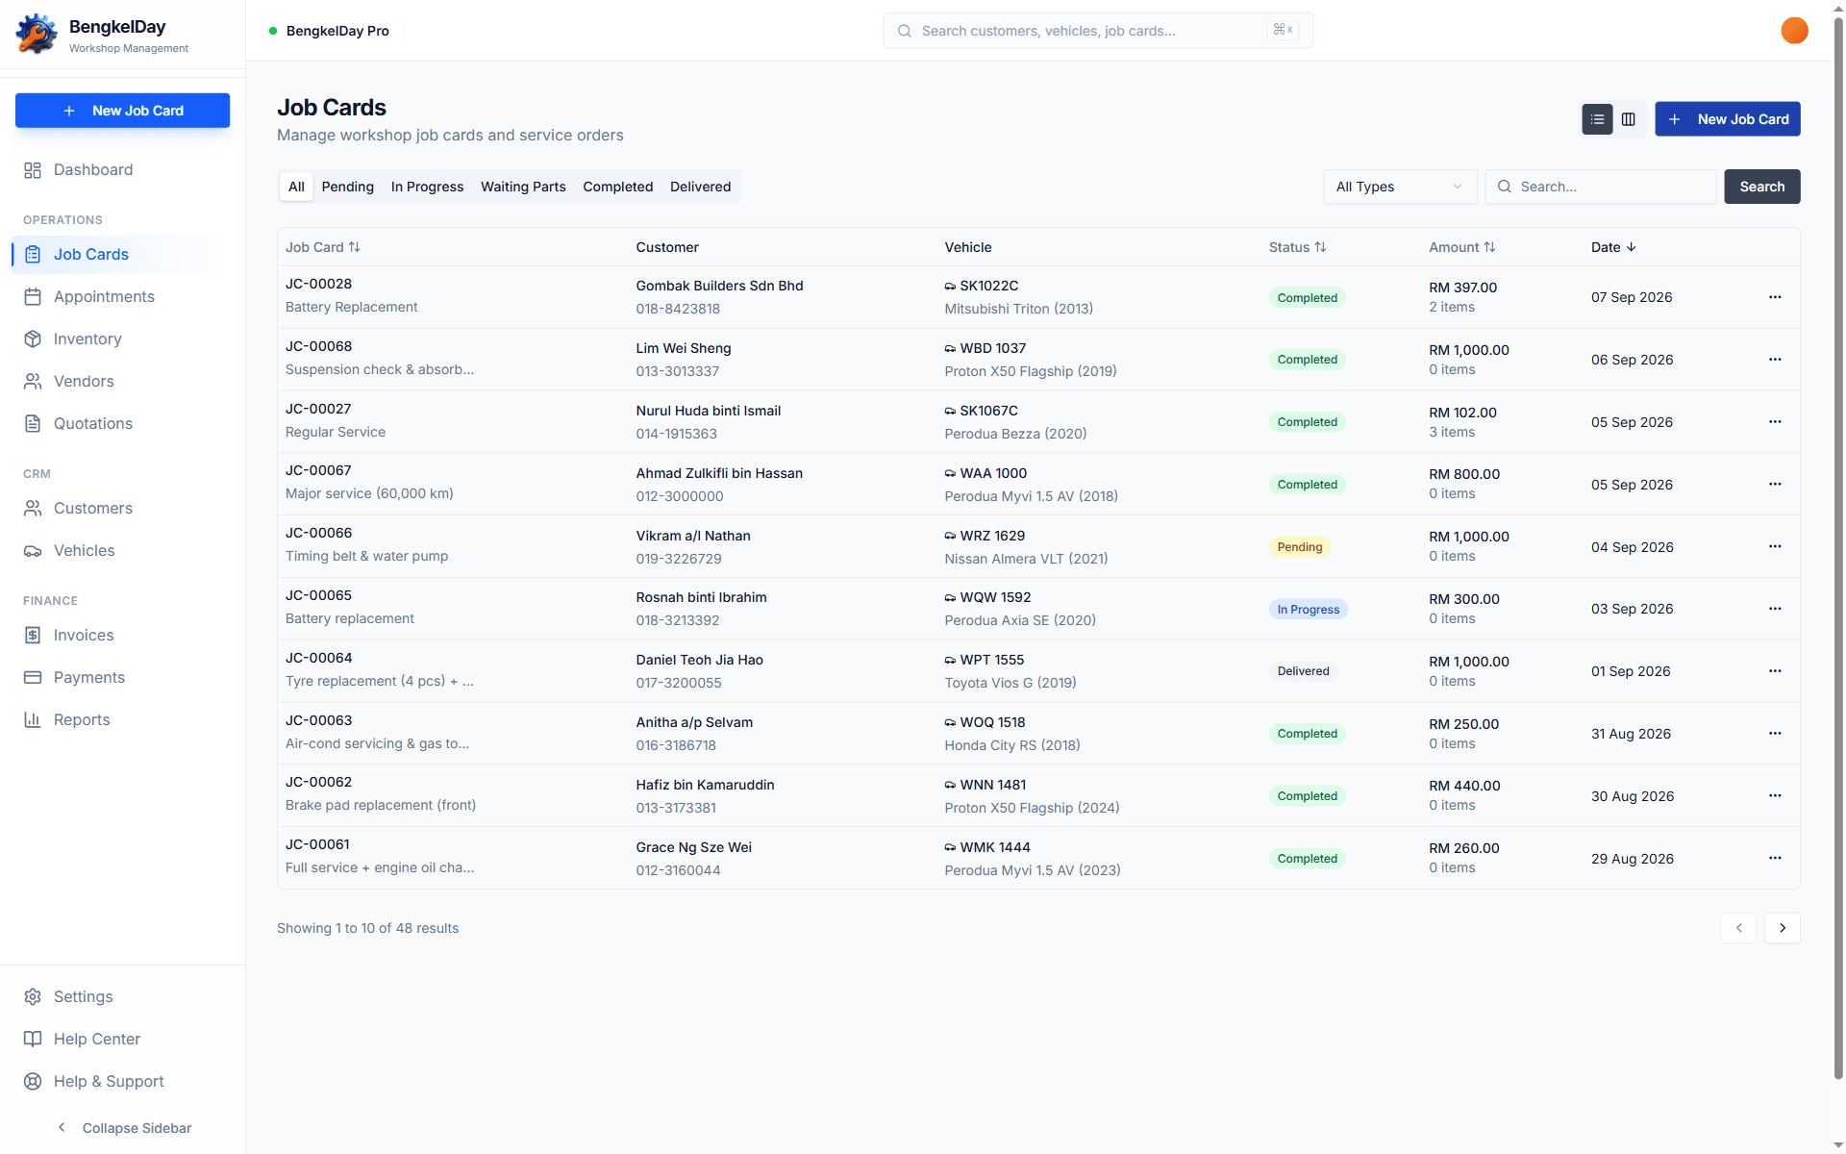1846x1154 pixels.
Task: Filter by the Completed tab
Action: (x=617, y=187)
